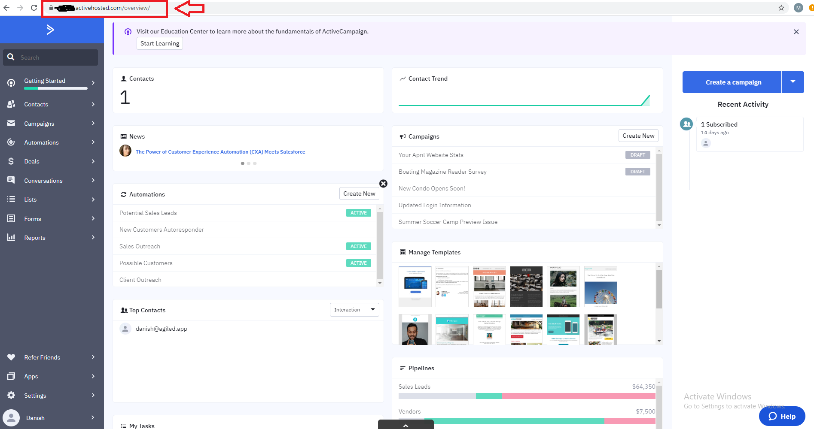Click the Settings gear icon in sidebar
The image size is (814, 429).
(x=11, y=396)
